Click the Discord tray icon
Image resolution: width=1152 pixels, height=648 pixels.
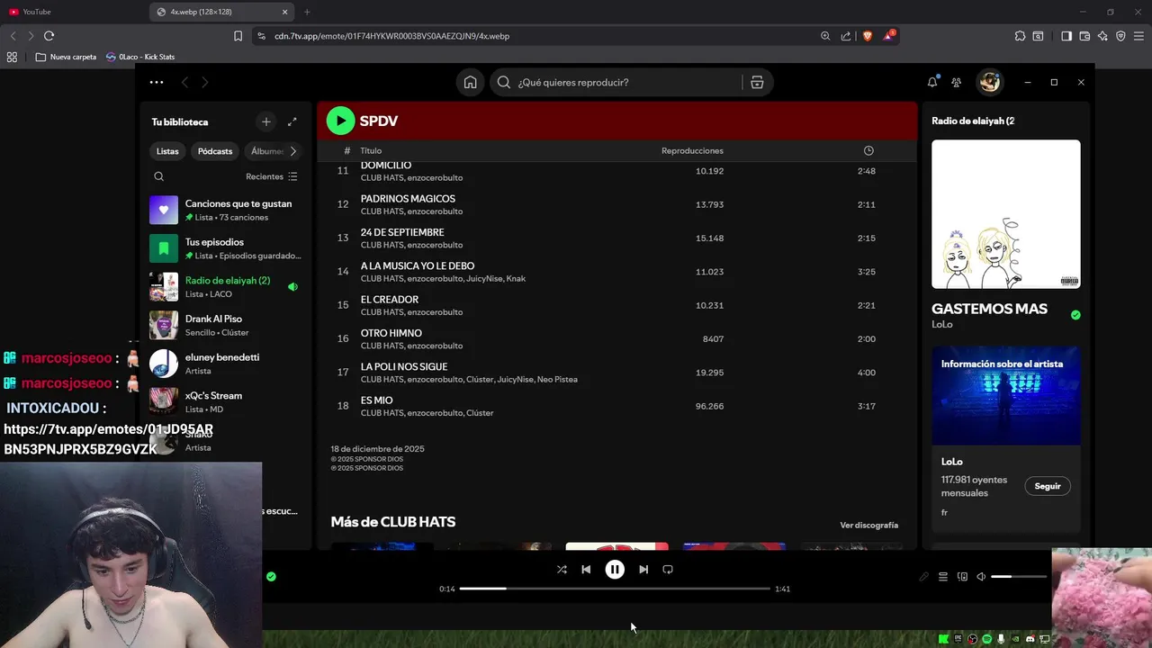point(1030,639)
